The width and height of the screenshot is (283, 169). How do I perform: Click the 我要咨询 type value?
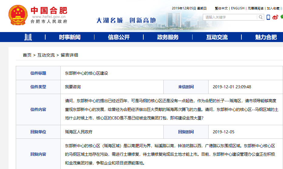coord(73,87)
